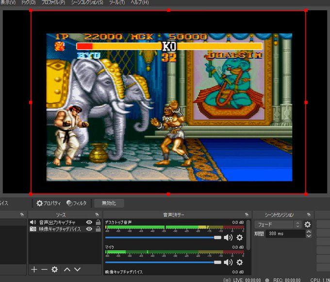Open the 表示(V) menu
This screenshot has height=282, width=330.
click(x=8, y=2)
